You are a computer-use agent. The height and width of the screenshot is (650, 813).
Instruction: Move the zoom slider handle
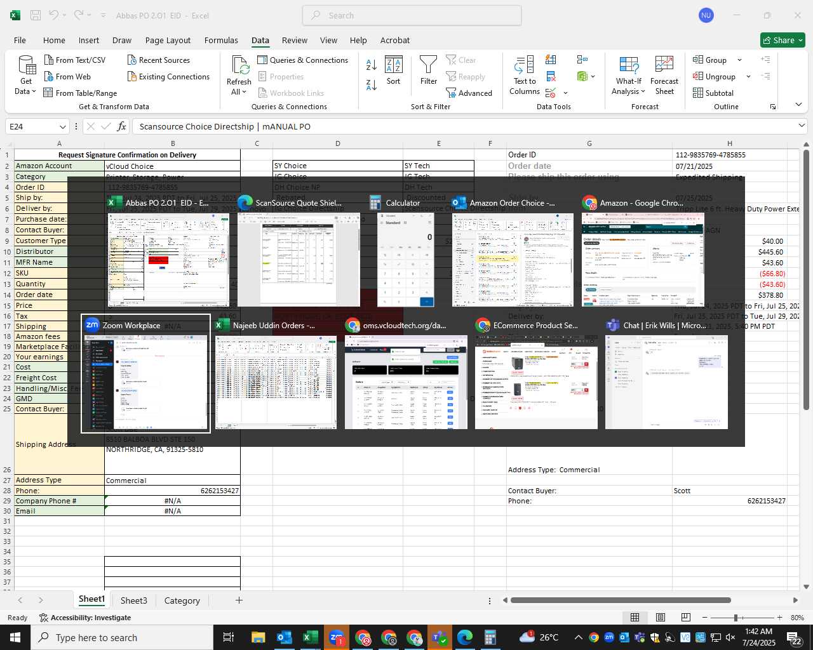(736, 618)
